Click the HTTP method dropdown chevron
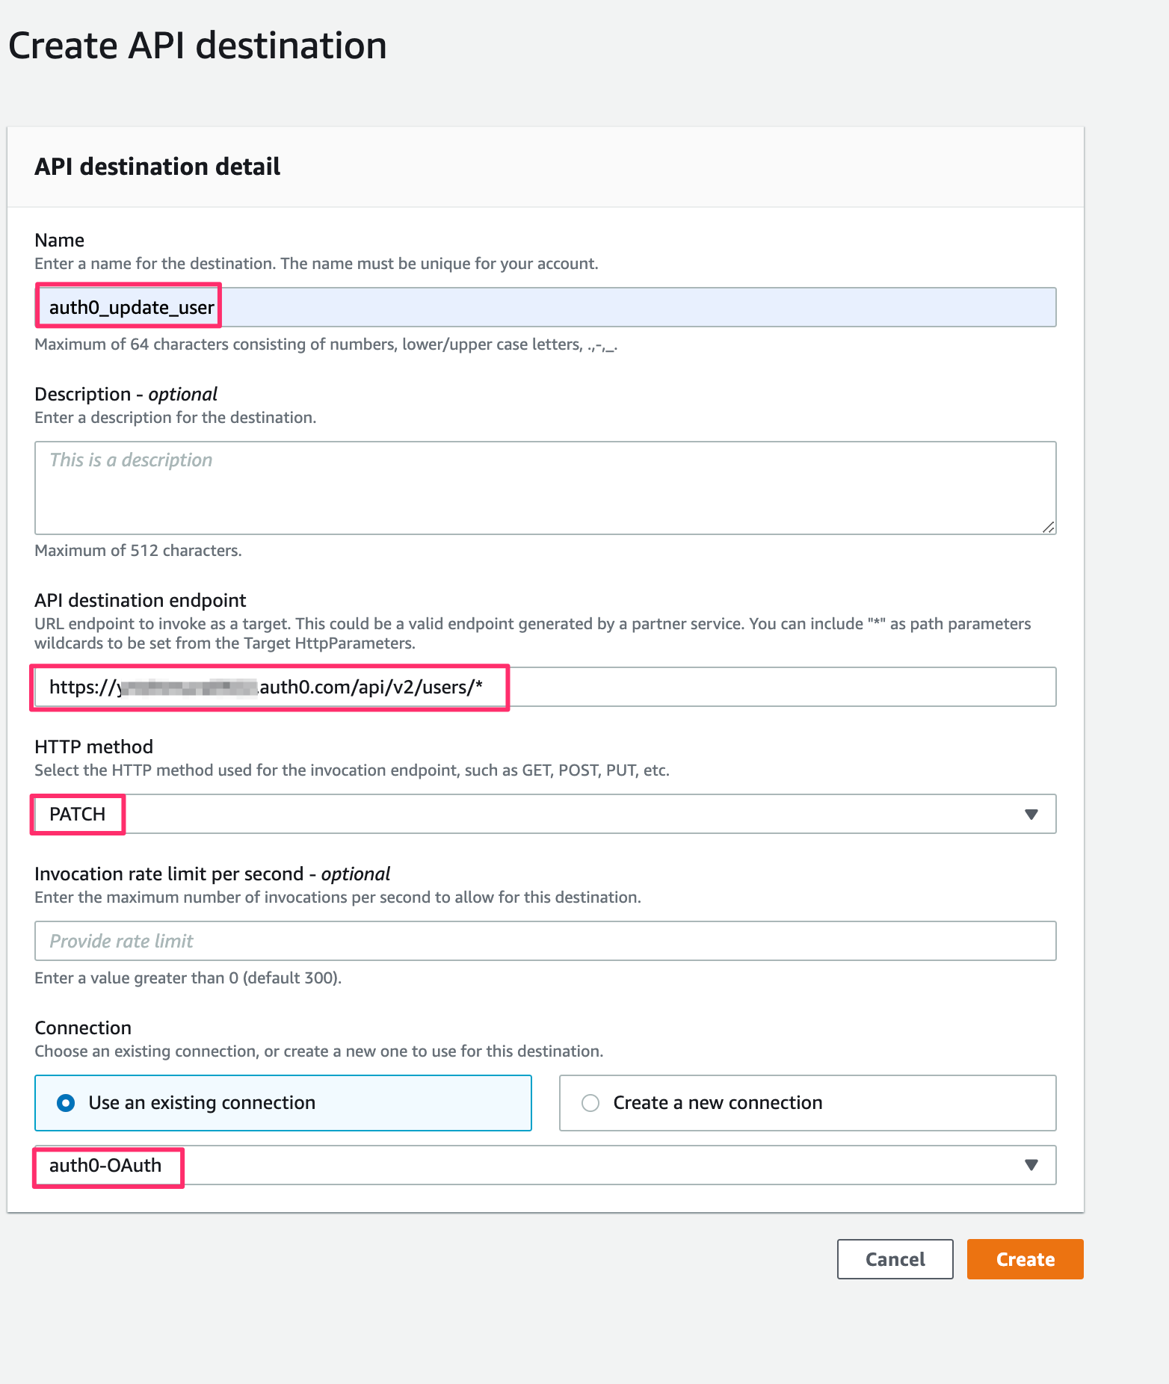The height and width of the screenshot is (1384, 1169). pos(1031,814)
